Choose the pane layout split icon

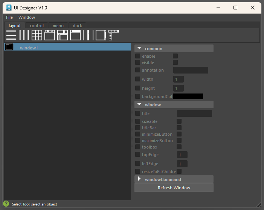pos(88,35)
